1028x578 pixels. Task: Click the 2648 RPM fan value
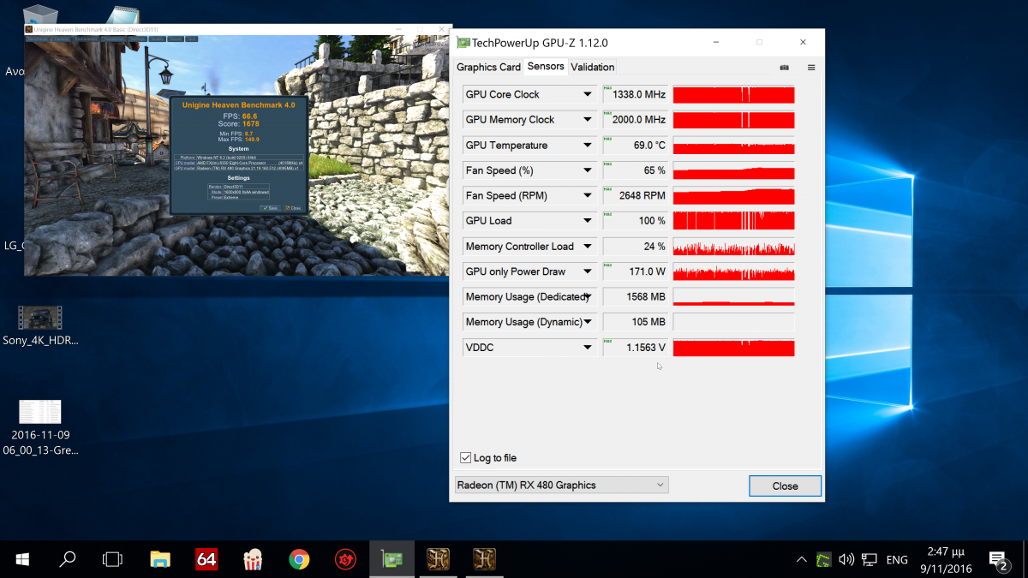click(x=636, y=195)
